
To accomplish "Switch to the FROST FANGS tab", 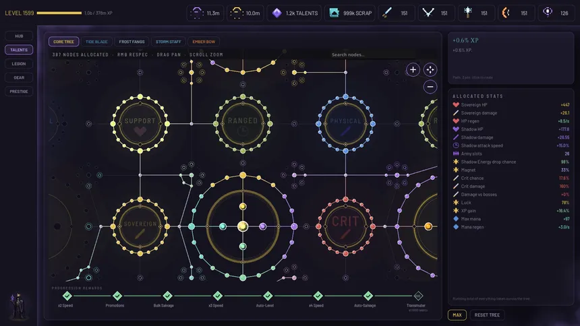I will pyautogui.click(x=132, y=42).
